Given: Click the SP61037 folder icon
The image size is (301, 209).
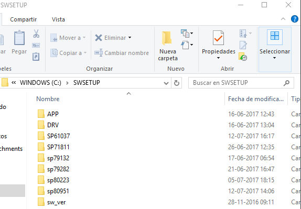Looking at the screenshot, I should coord(41,136).
